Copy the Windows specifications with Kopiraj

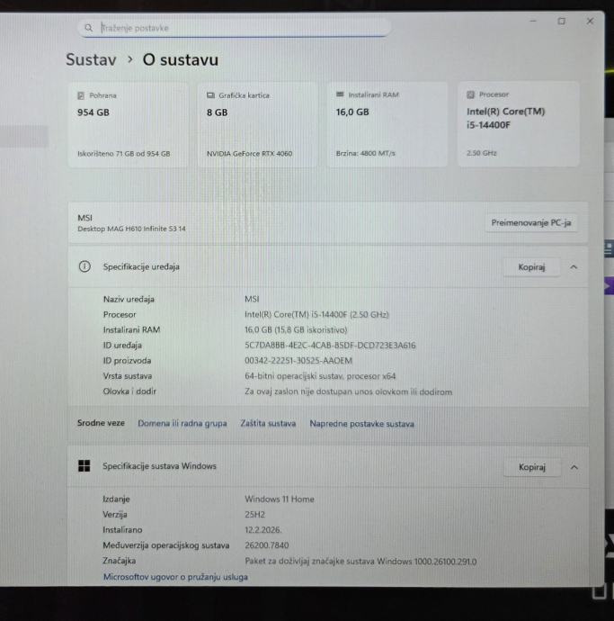[x=531, y=467]
